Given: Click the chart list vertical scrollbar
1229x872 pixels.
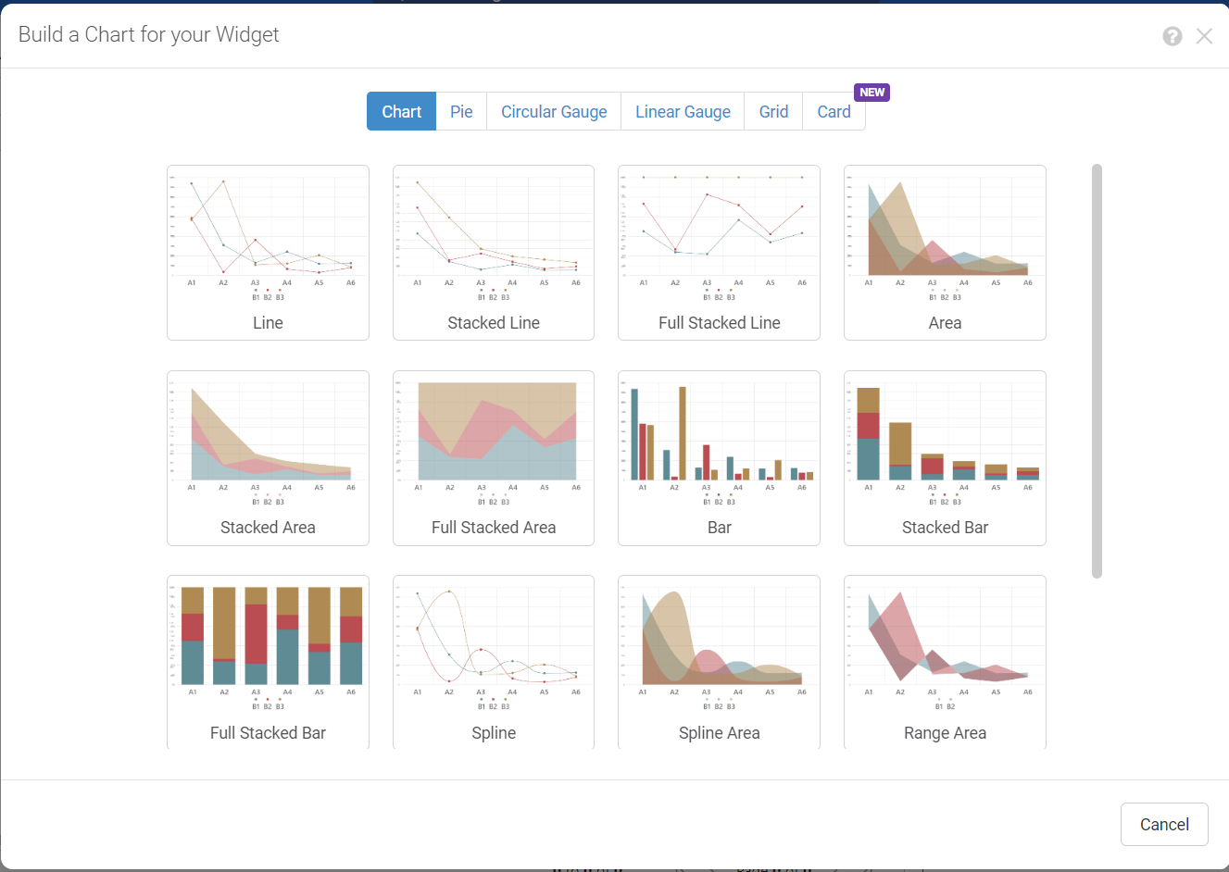Looking at the screenshot, I should click(1097, 370).
